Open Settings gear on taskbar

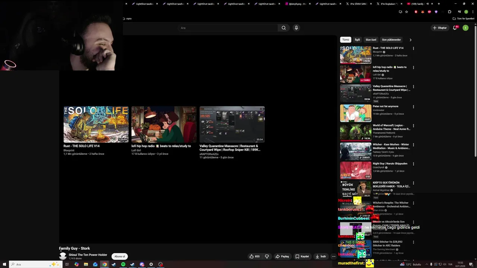pyautogui.click(x=151, y=264)
